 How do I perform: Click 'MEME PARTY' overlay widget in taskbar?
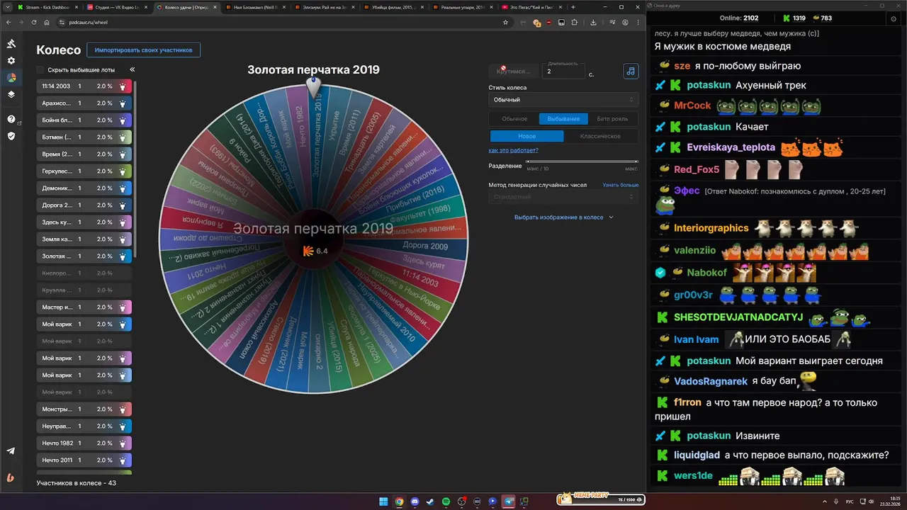pos(601,499)
